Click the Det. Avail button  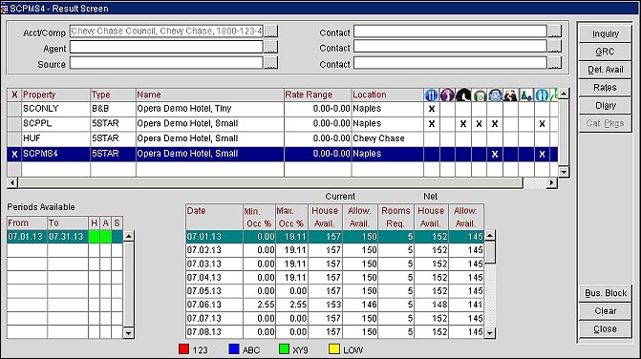click(x=606, y=70)
